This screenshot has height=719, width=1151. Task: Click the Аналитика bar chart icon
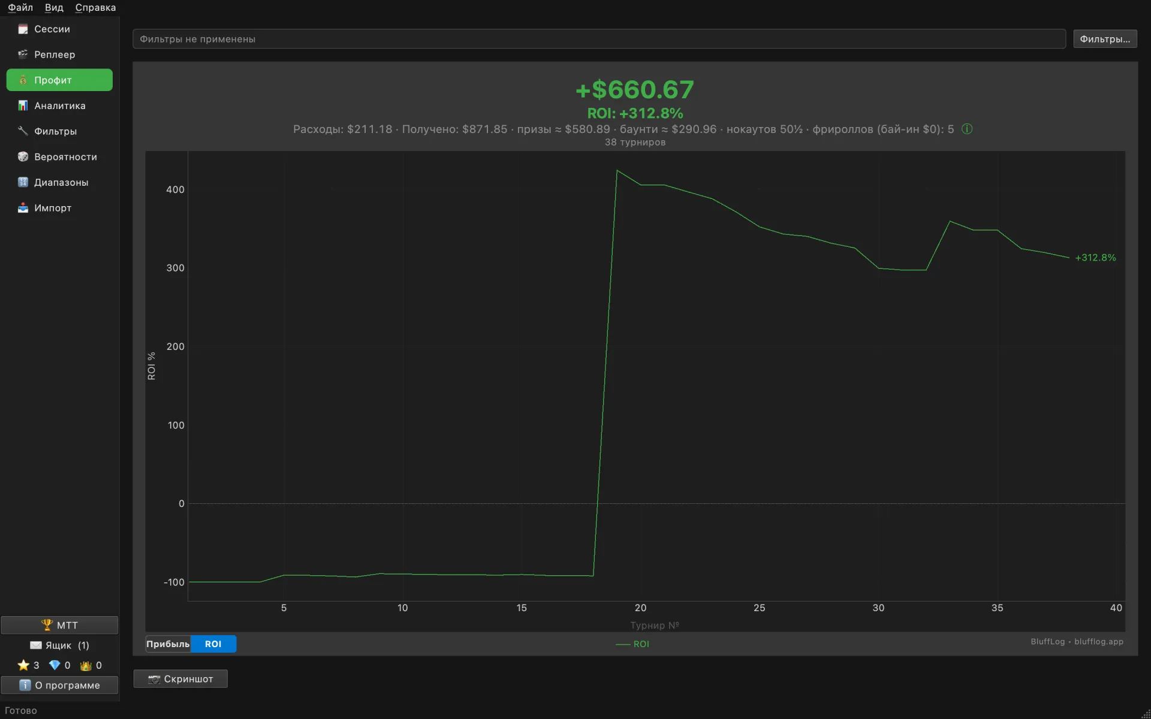(x=23, y=105)
